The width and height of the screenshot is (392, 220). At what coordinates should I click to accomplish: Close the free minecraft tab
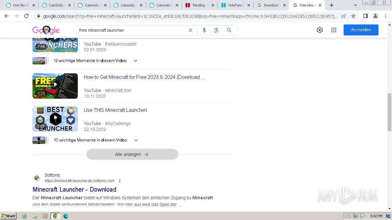[x=320, y=5]
